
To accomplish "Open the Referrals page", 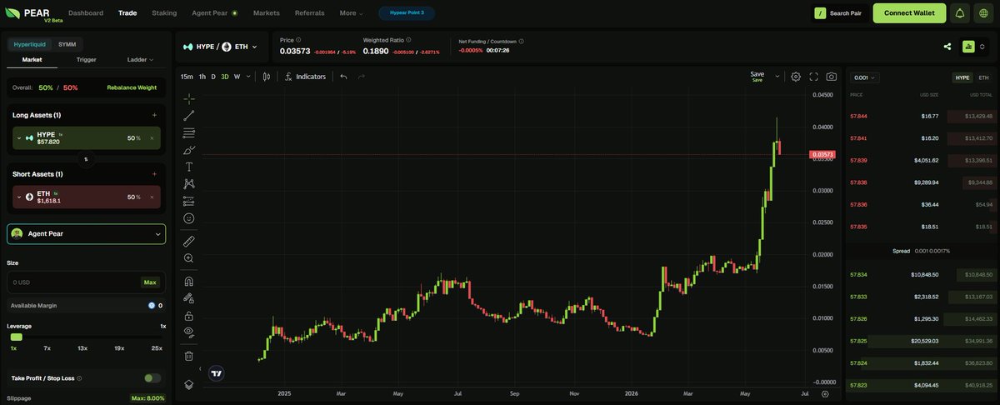I will (310, 13).
